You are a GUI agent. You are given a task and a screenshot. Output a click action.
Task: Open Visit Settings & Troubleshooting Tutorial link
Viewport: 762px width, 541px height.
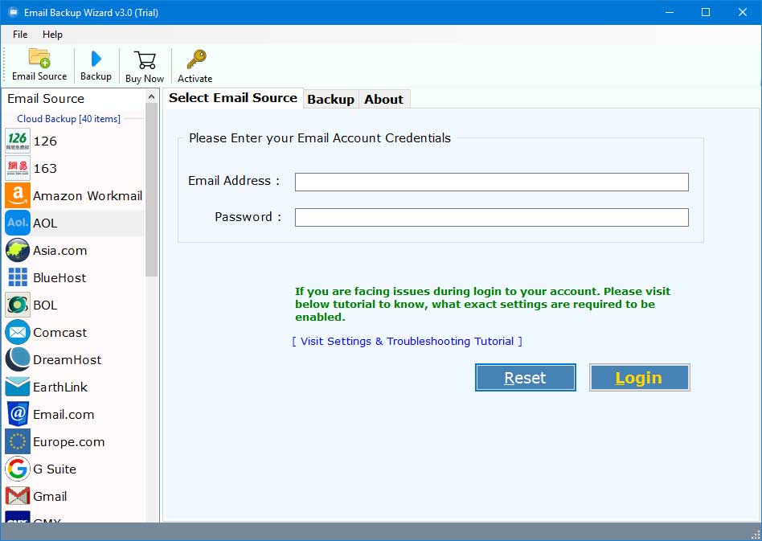coord(408,341)
